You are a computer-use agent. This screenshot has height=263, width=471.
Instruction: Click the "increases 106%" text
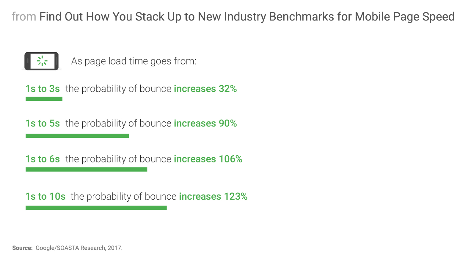point(208,159)
